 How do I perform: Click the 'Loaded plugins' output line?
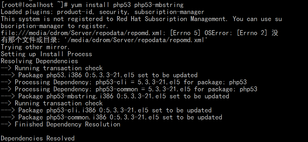coord(102,12)
